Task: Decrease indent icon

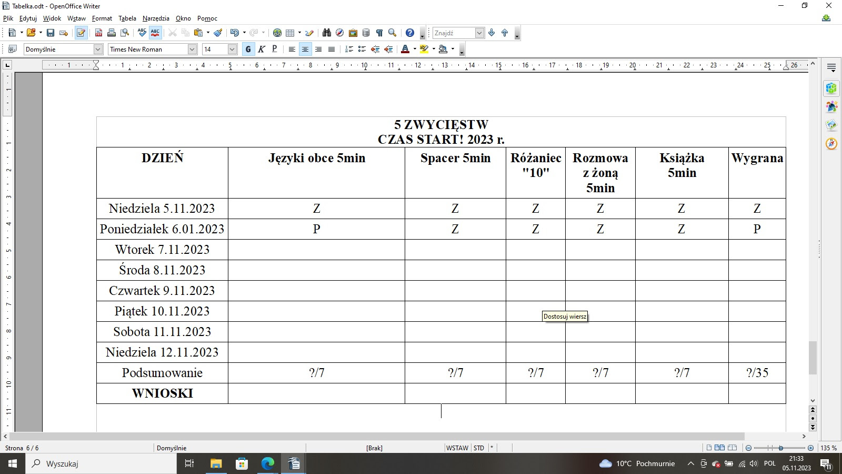Action: [375, 49]
